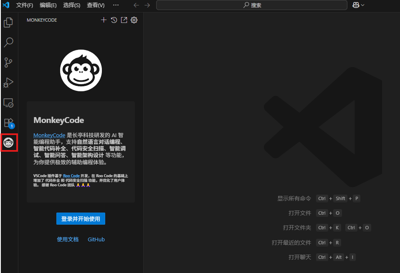
Task: Open the 文件(F) menu
Action: [25, 5]
